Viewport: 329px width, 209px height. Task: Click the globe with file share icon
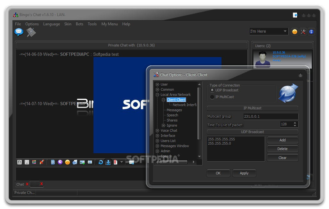click(x=75, y=162)
